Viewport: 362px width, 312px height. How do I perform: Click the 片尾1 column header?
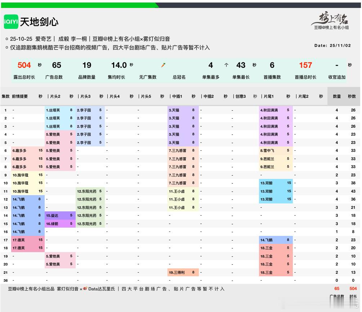click(x=268, y=96)
